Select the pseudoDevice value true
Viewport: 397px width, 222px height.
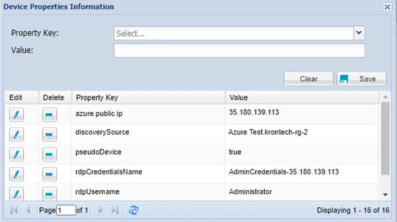tap(235, 152)
